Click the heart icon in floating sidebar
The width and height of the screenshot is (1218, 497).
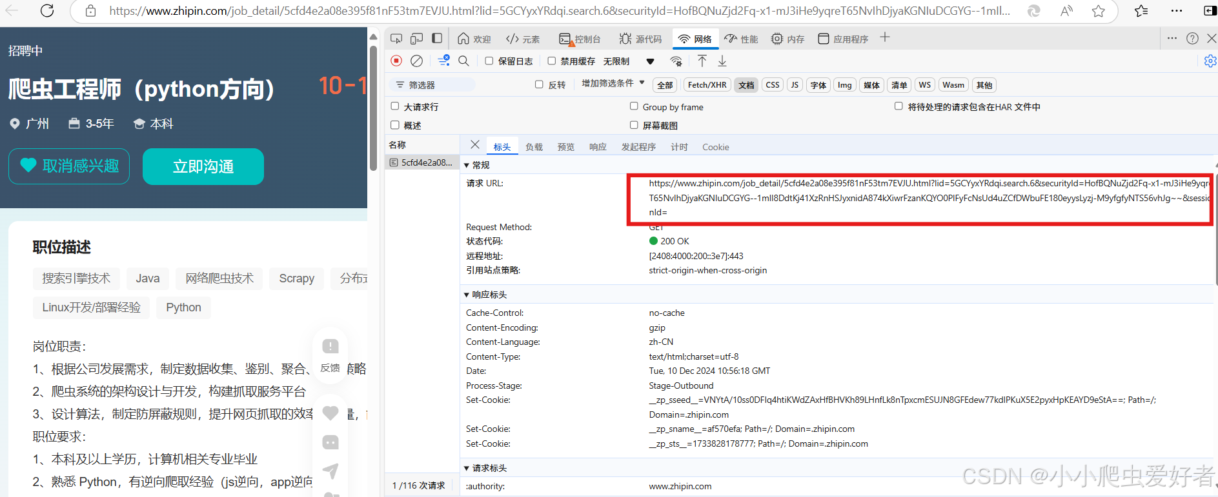[x=330, y=413]
